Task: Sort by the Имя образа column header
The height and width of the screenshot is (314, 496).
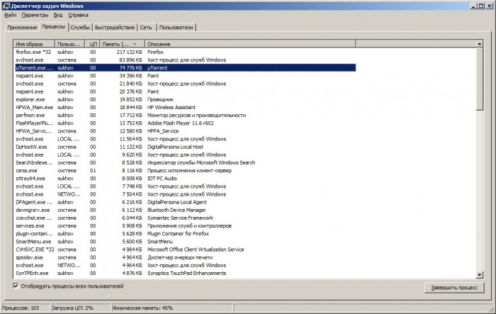Action: 34,44
